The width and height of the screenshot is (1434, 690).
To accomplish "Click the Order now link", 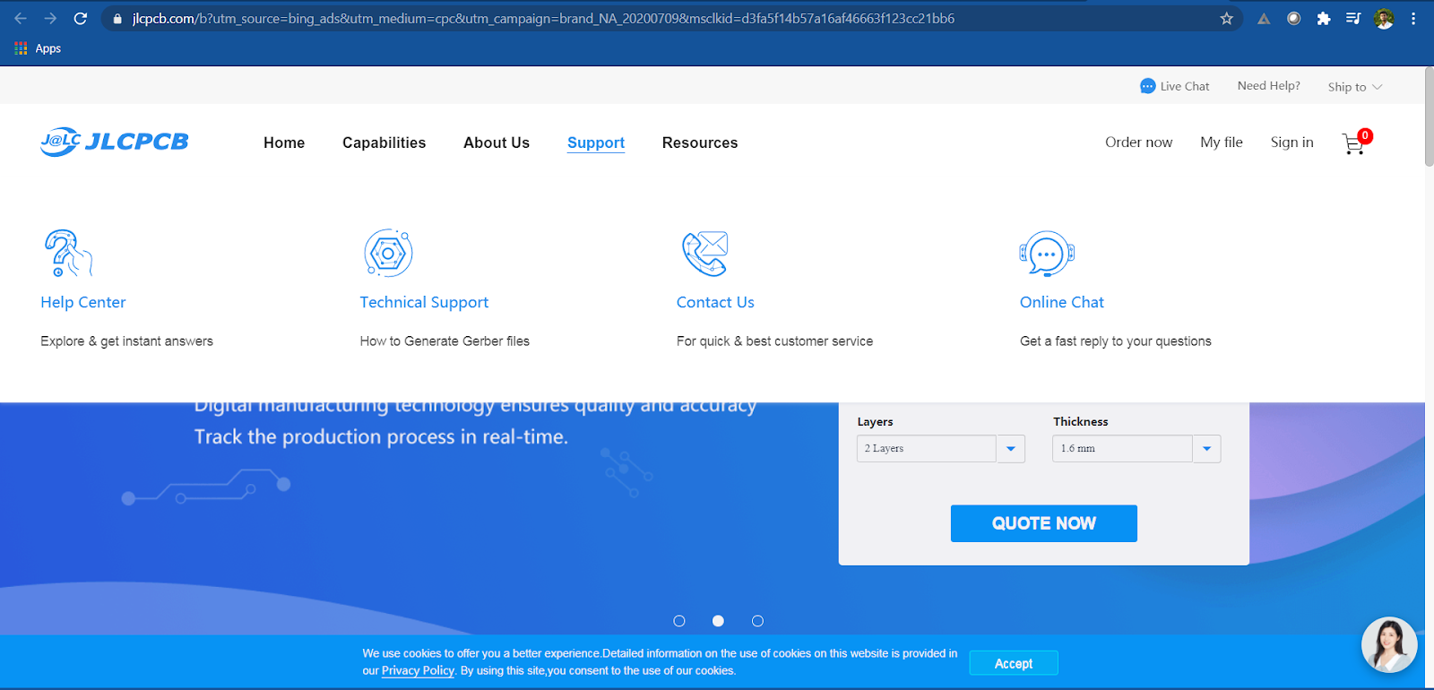I will click(x=1138, y=142).
